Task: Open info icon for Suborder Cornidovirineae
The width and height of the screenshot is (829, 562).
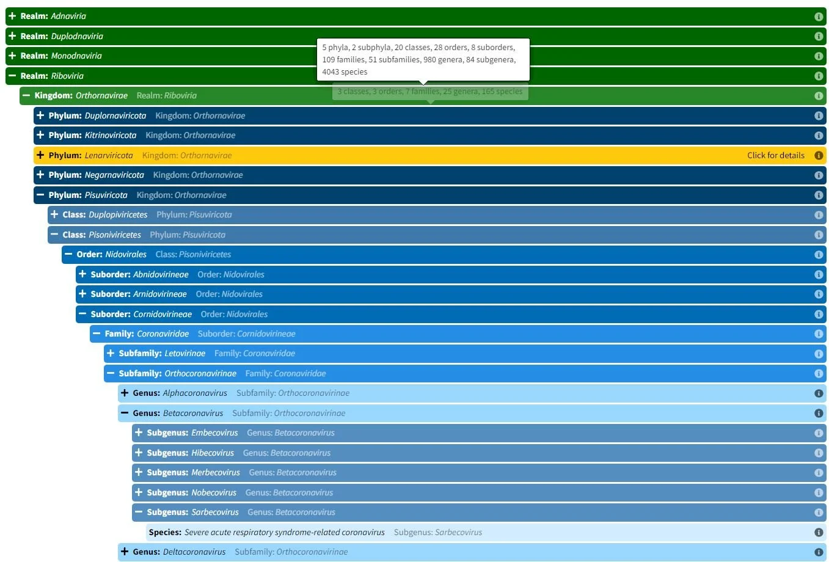Action: tap(819, 314)
